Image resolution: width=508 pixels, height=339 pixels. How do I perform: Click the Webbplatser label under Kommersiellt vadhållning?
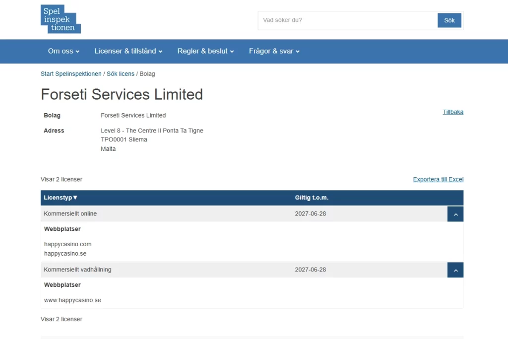coord(62,285)
